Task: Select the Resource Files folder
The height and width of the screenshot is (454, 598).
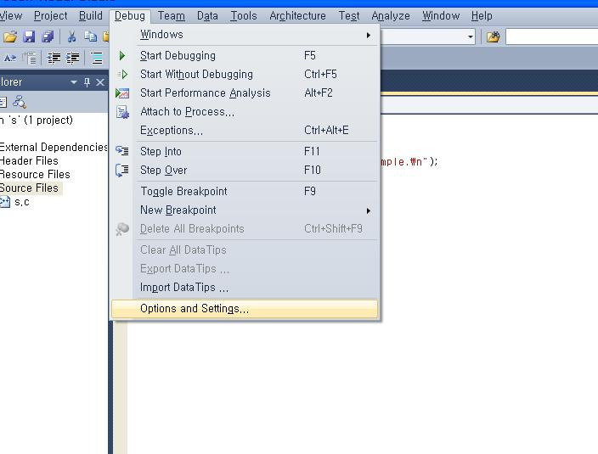Action: 35,175
